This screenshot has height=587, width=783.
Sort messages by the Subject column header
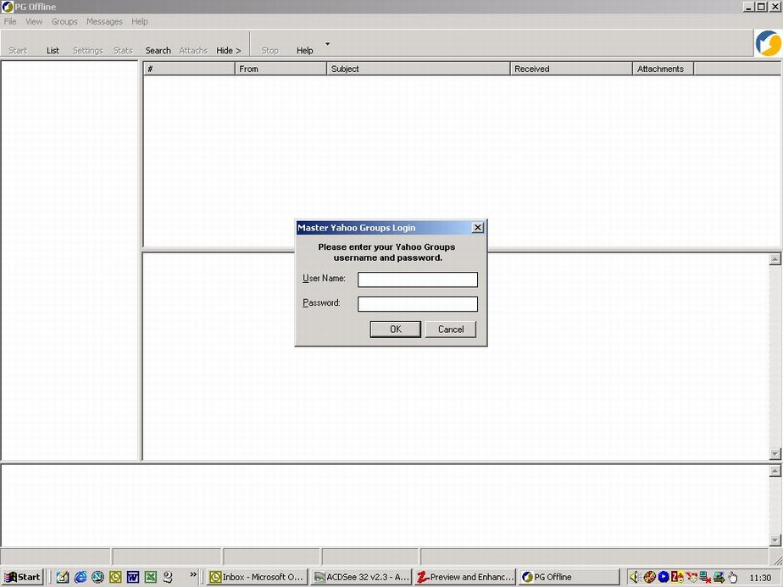(418, 69)
